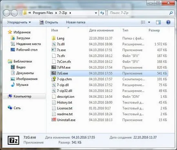
Task: Click the 01.01.2016 9:17 date cell
Action: (x=100, y=108)
